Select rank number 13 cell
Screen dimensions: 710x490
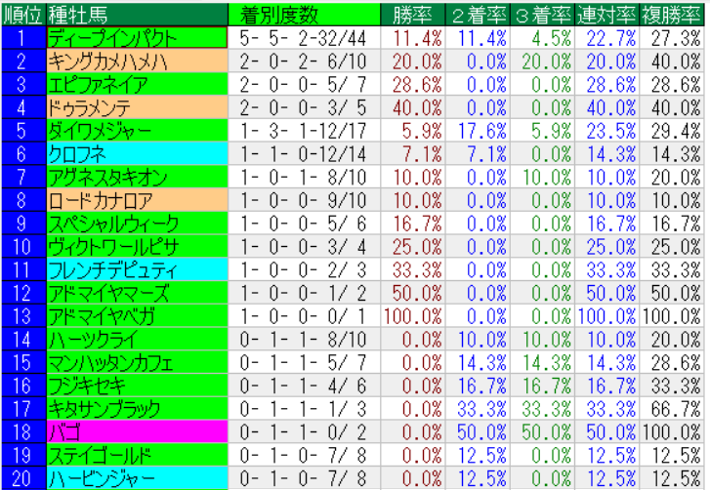(x=23, y=316)
